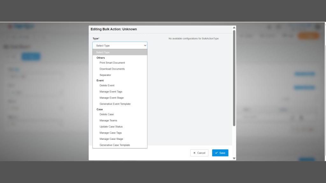The height and width of the screenshot is (183, 326).
Task: Pick Manage Event Tags option
Action: tap(111, 92)
